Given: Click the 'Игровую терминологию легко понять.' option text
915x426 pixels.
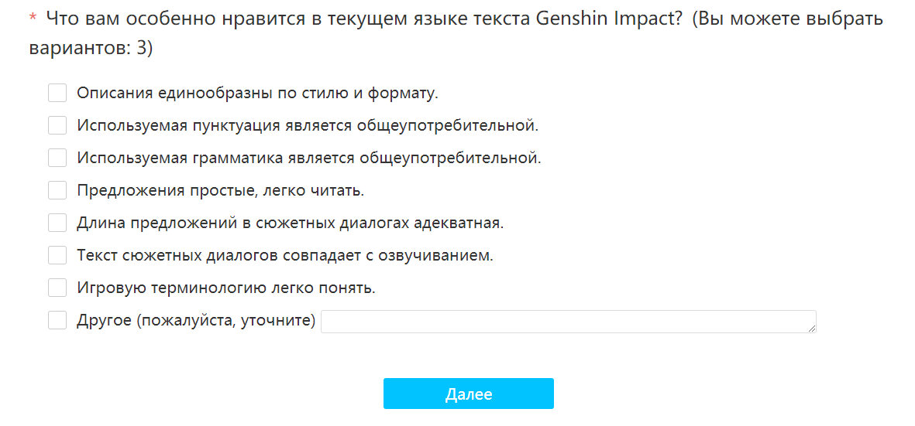Looking at the screenshot, I should tap(226, 288).
